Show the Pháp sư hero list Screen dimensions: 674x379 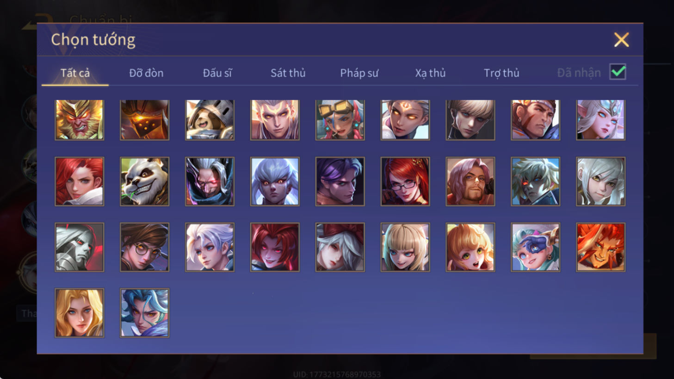[359, 73]
